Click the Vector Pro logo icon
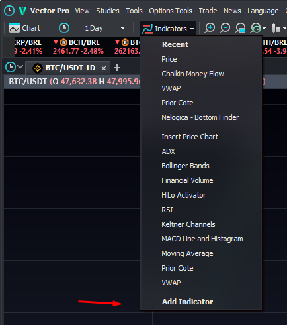The width and height of the screenshot is (287, 325). coord(22,11)
